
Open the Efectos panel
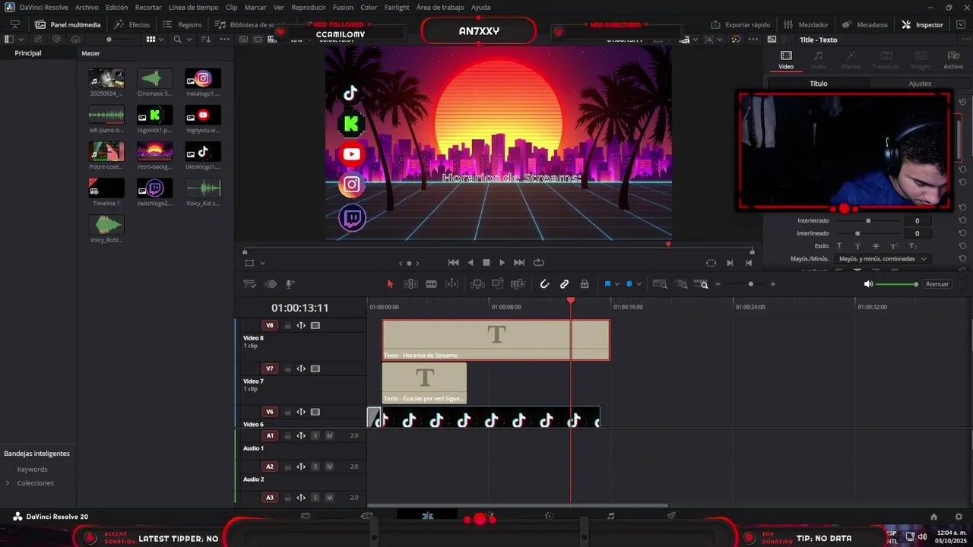tap(132, 24)
